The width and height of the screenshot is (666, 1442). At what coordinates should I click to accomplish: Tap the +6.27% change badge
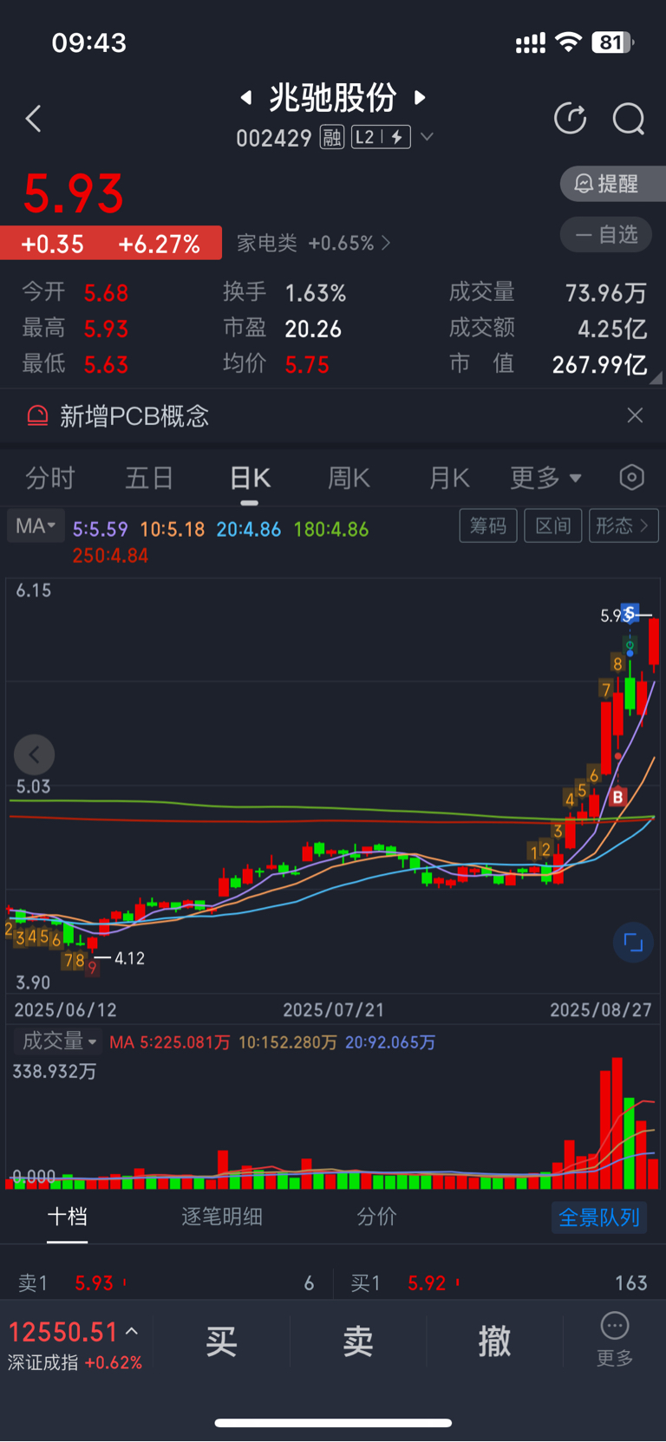click(x=160, y=244)
